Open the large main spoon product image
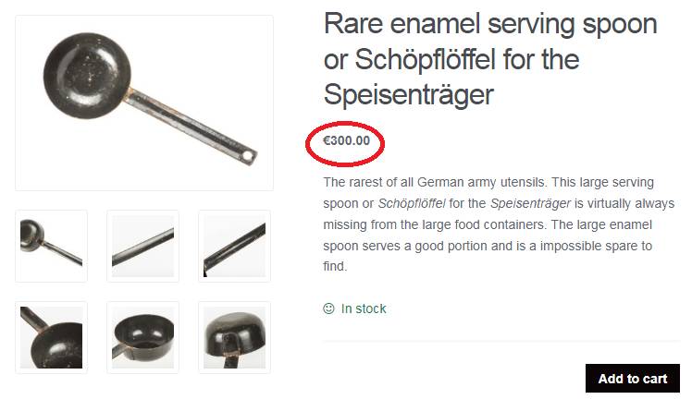The width and height of the screenshot is (692, 399). (x=144, y=103)
